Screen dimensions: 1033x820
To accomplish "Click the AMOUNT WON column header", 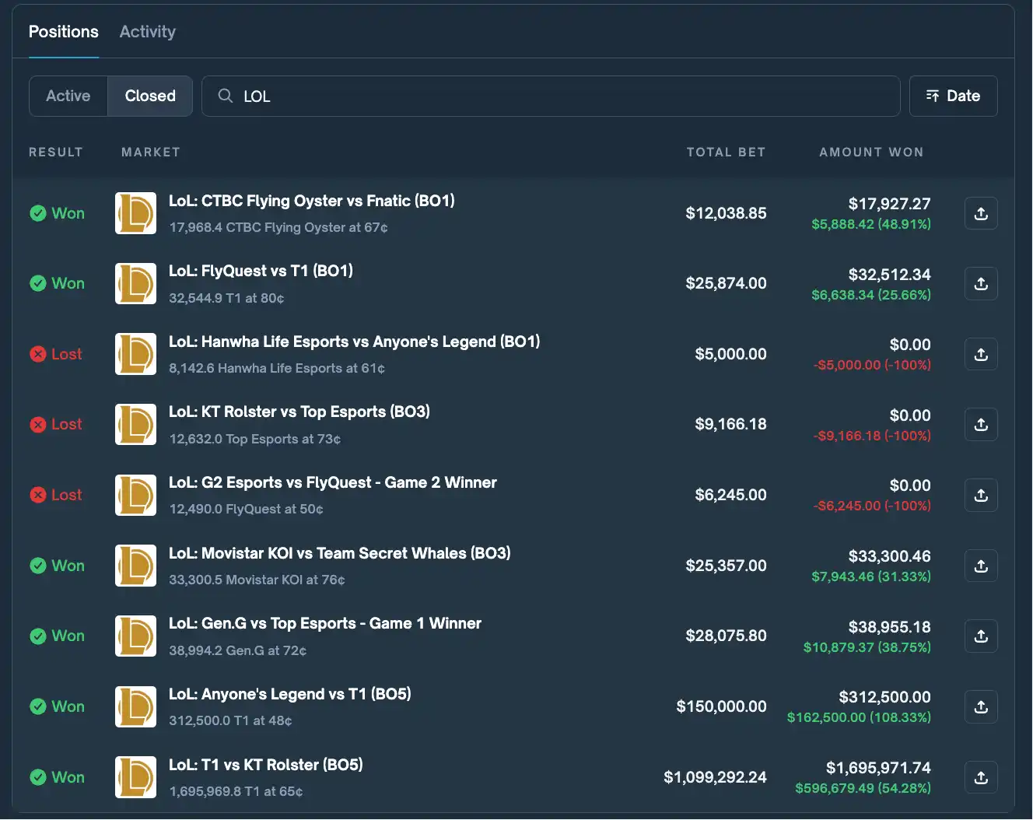I will [x=870, y=152].
